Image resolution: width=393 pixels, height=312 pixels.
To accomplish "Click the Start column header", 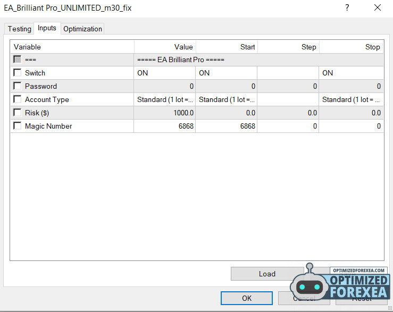I will tap(227, 47).
